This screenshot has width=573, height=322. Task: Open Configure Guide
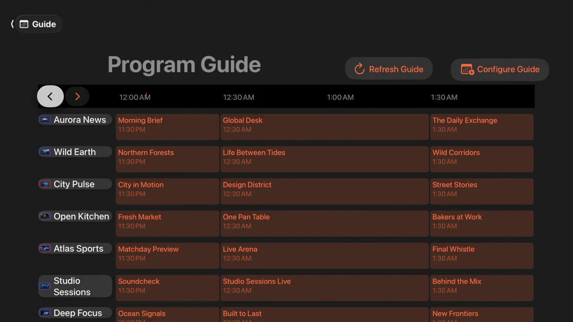[x=500, y=69]
